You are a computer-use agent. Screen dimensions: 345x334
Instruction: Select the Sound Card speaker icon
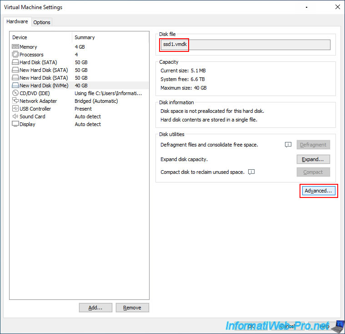[15, 116]
